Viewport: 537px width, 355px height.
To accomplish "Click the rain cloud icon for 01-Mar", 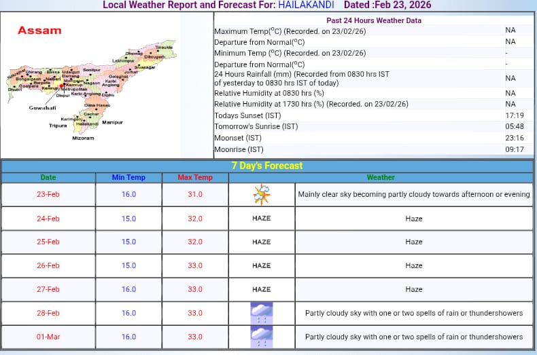I will tap(262, 337).
